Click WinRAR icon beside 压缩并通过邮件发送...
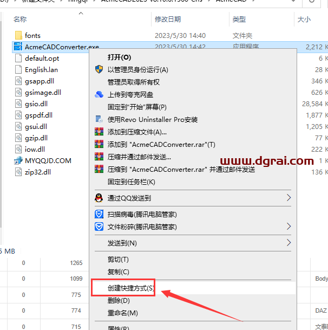Viewport: 328px width, 330px height. click(99, 157)
